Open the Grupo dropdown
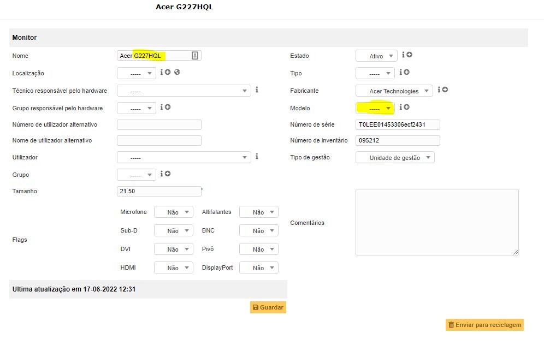 (x=137, y=175)
